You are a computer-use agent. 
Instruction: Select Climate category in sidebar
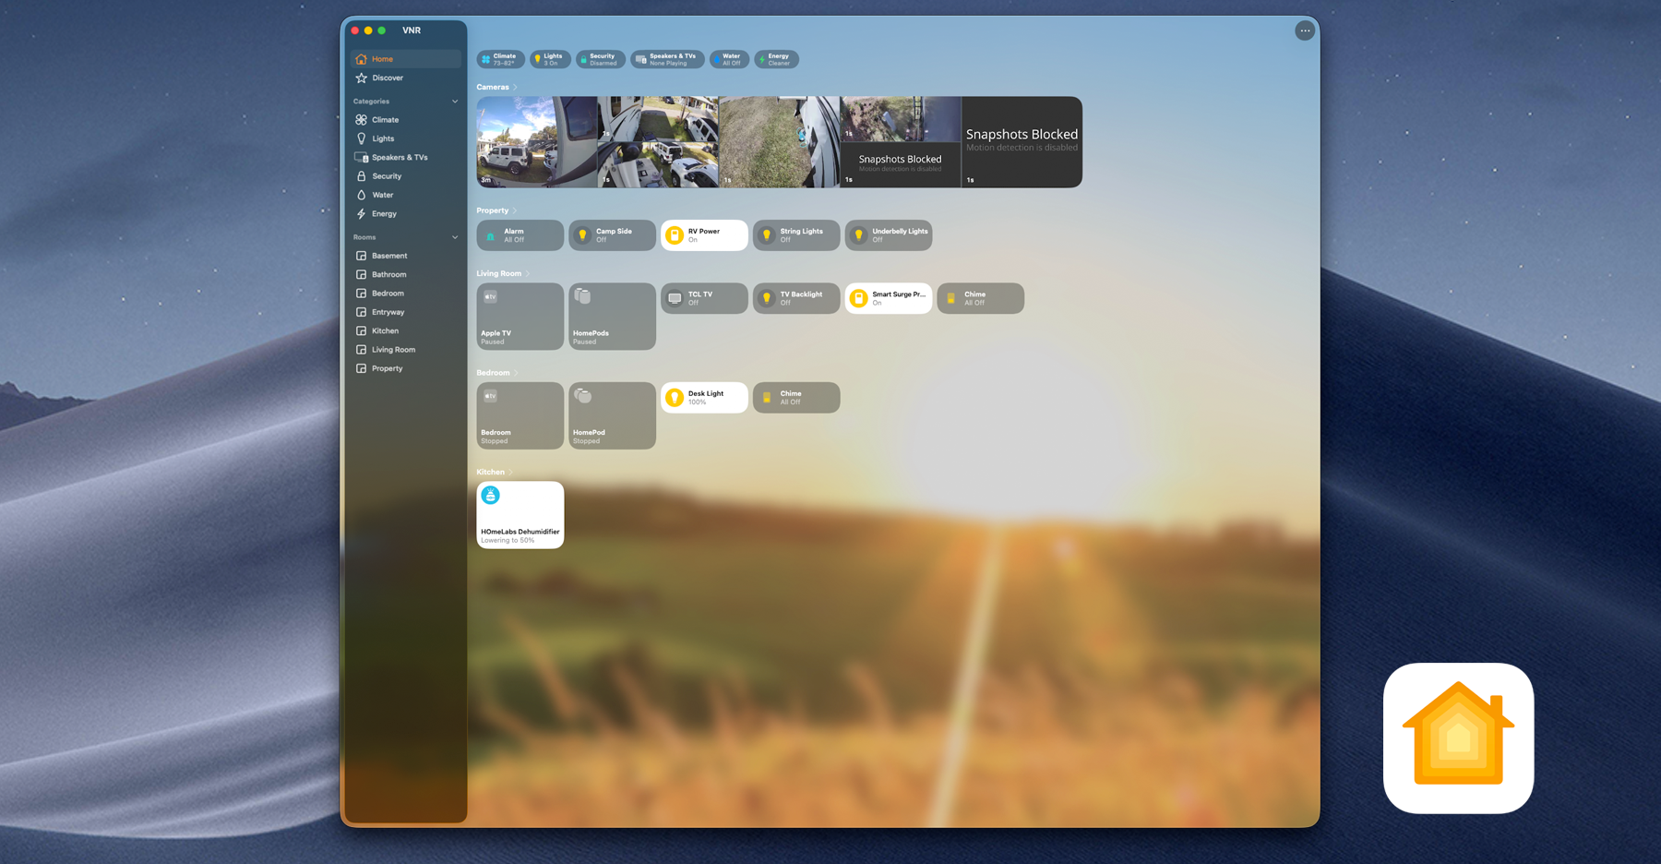405,120
